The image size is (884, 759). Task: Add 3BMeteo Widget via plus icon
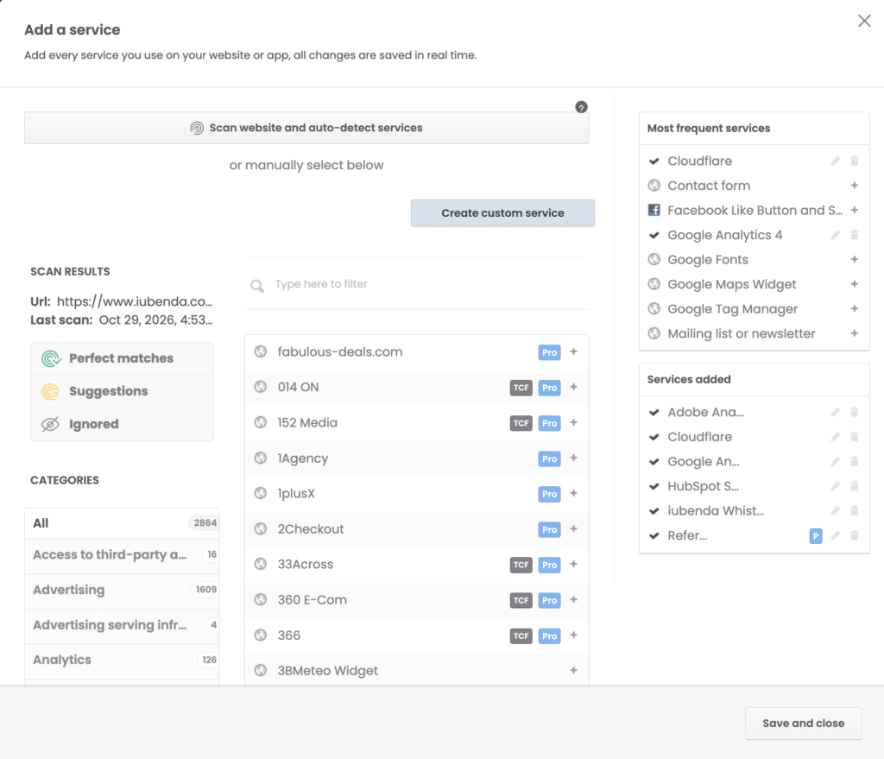[x=574, y=670]
